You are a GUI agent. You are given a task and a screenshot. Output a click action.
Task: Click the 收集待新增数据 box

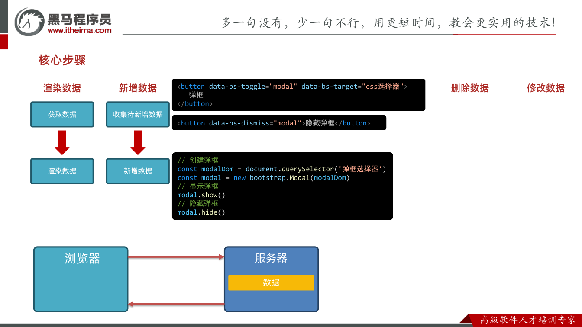click(138, 114)
